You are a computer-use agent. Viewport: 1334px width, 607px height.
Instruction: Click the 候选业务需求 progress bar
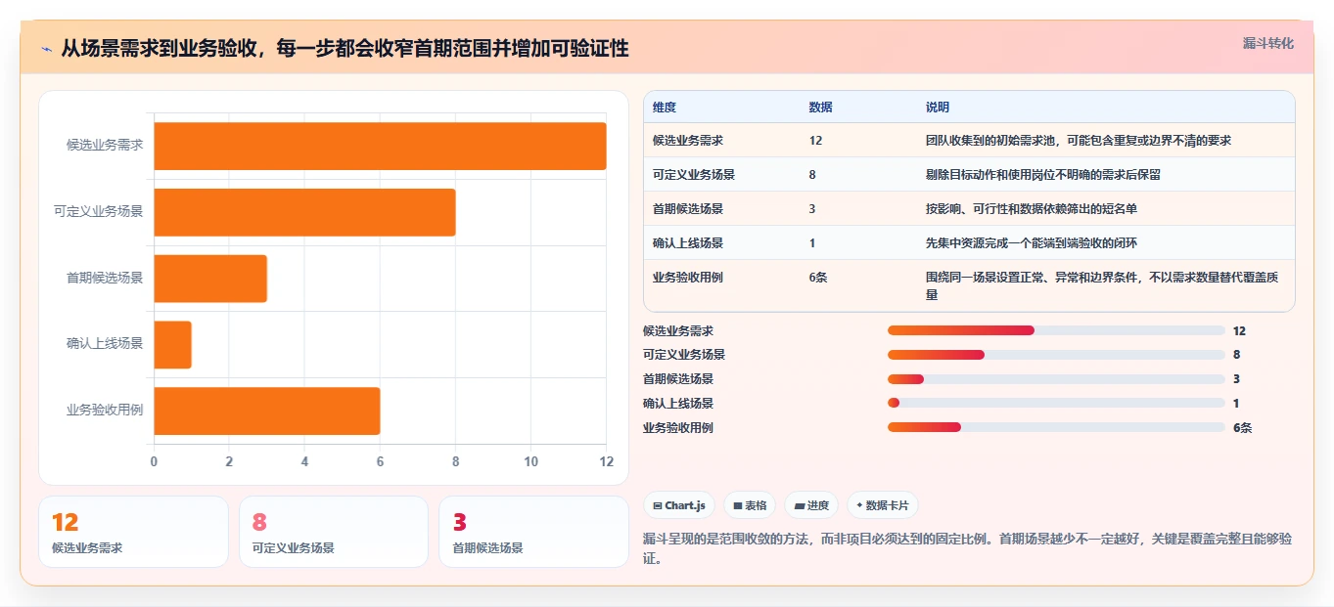(x=1056, y=330)
